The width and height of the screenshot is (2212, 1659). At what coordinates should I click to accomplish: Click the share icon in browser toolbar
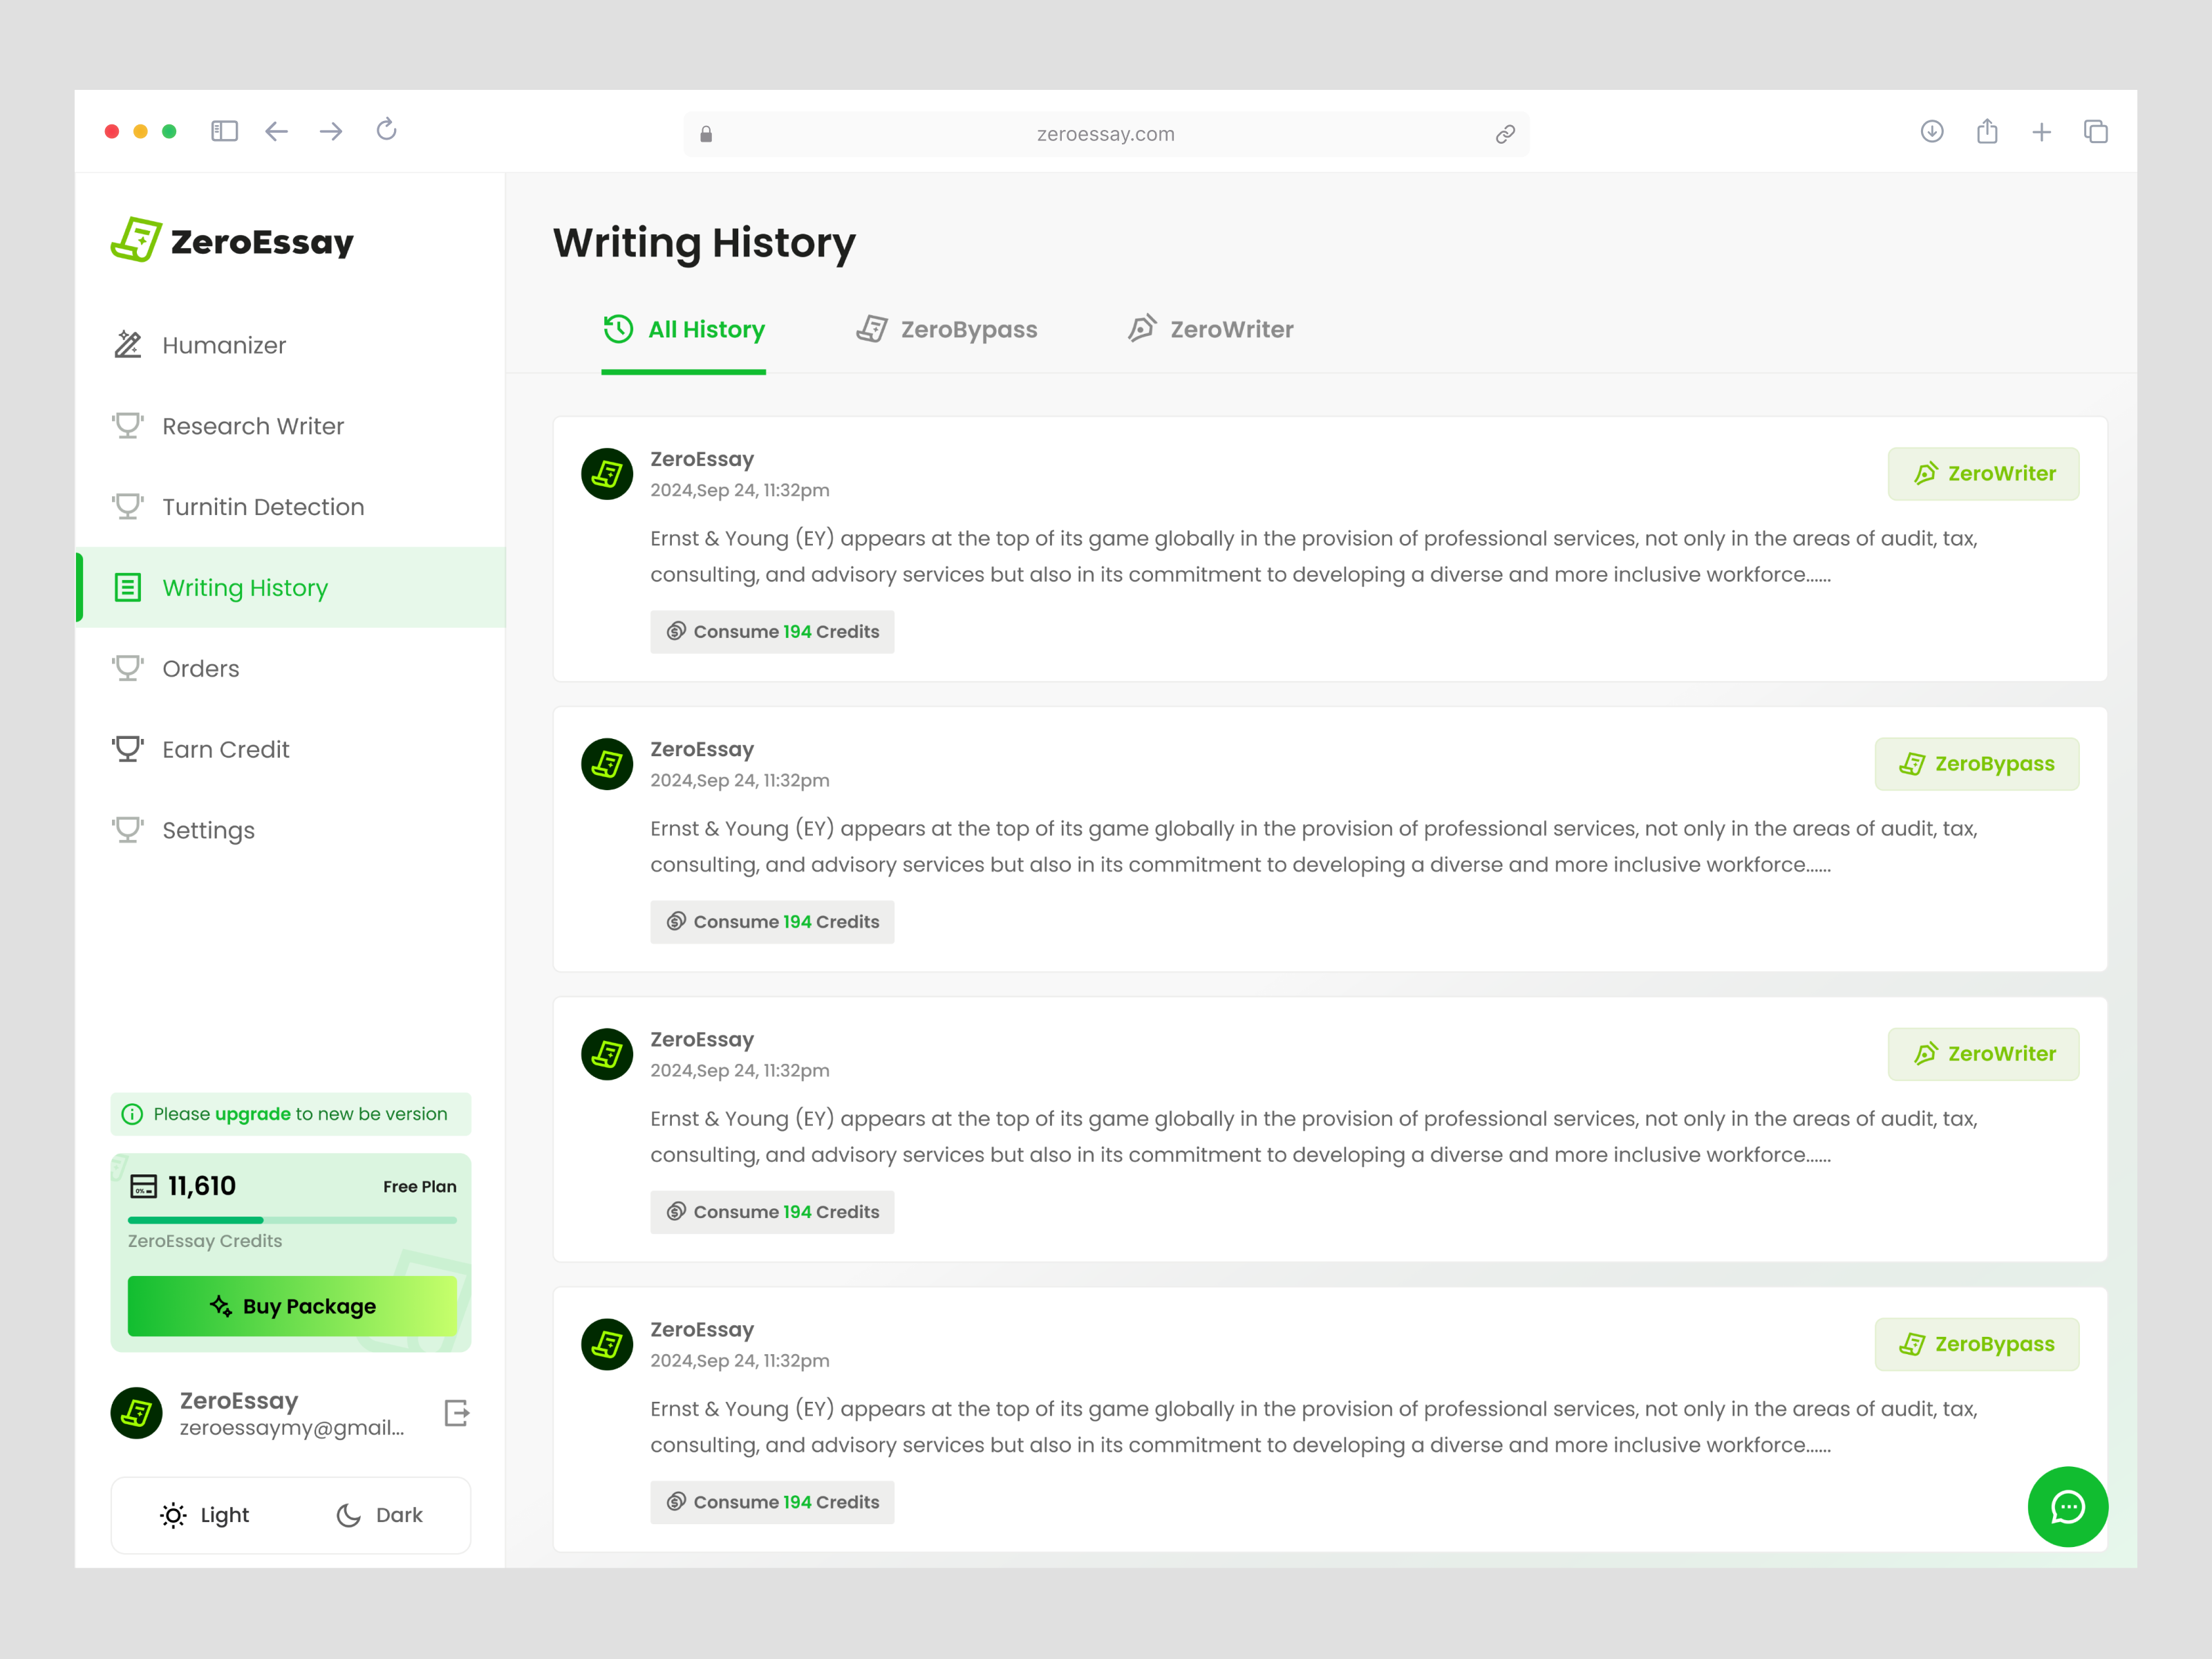[1986, 131]
